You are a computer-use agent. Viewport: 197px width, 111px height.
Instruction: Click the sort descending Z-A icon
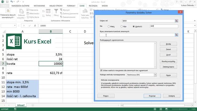pyautogui.click(x=43, y=16)
